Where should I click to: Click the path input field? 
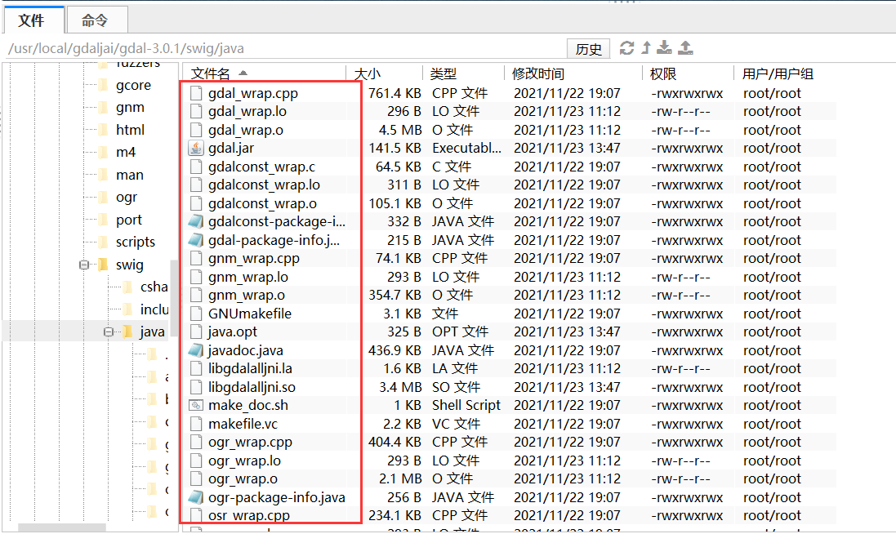[286, 48]
